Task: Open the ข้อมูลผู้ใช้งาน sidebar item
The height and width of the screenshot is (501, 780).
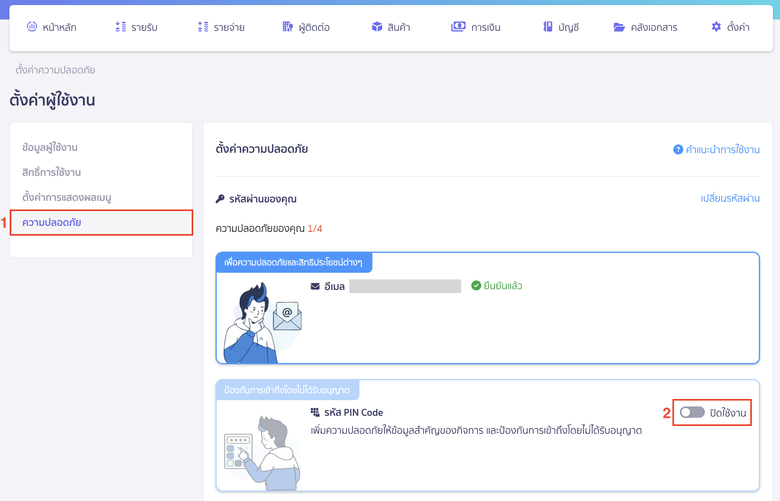Action: pyautogui.click(x=50, y=147)
